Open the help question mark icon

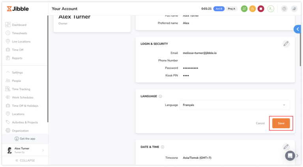(284, 9)
